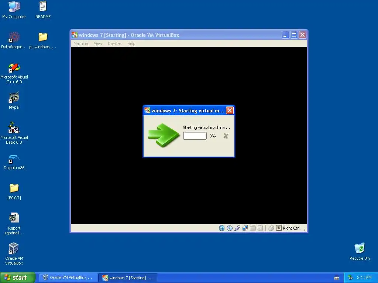Click the USB devices status icon

237,228
